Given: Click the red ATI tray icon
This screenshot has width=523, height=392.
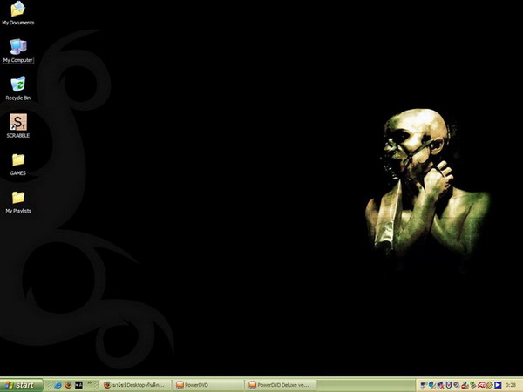Looking at the screenshot, I should point(481,385).
